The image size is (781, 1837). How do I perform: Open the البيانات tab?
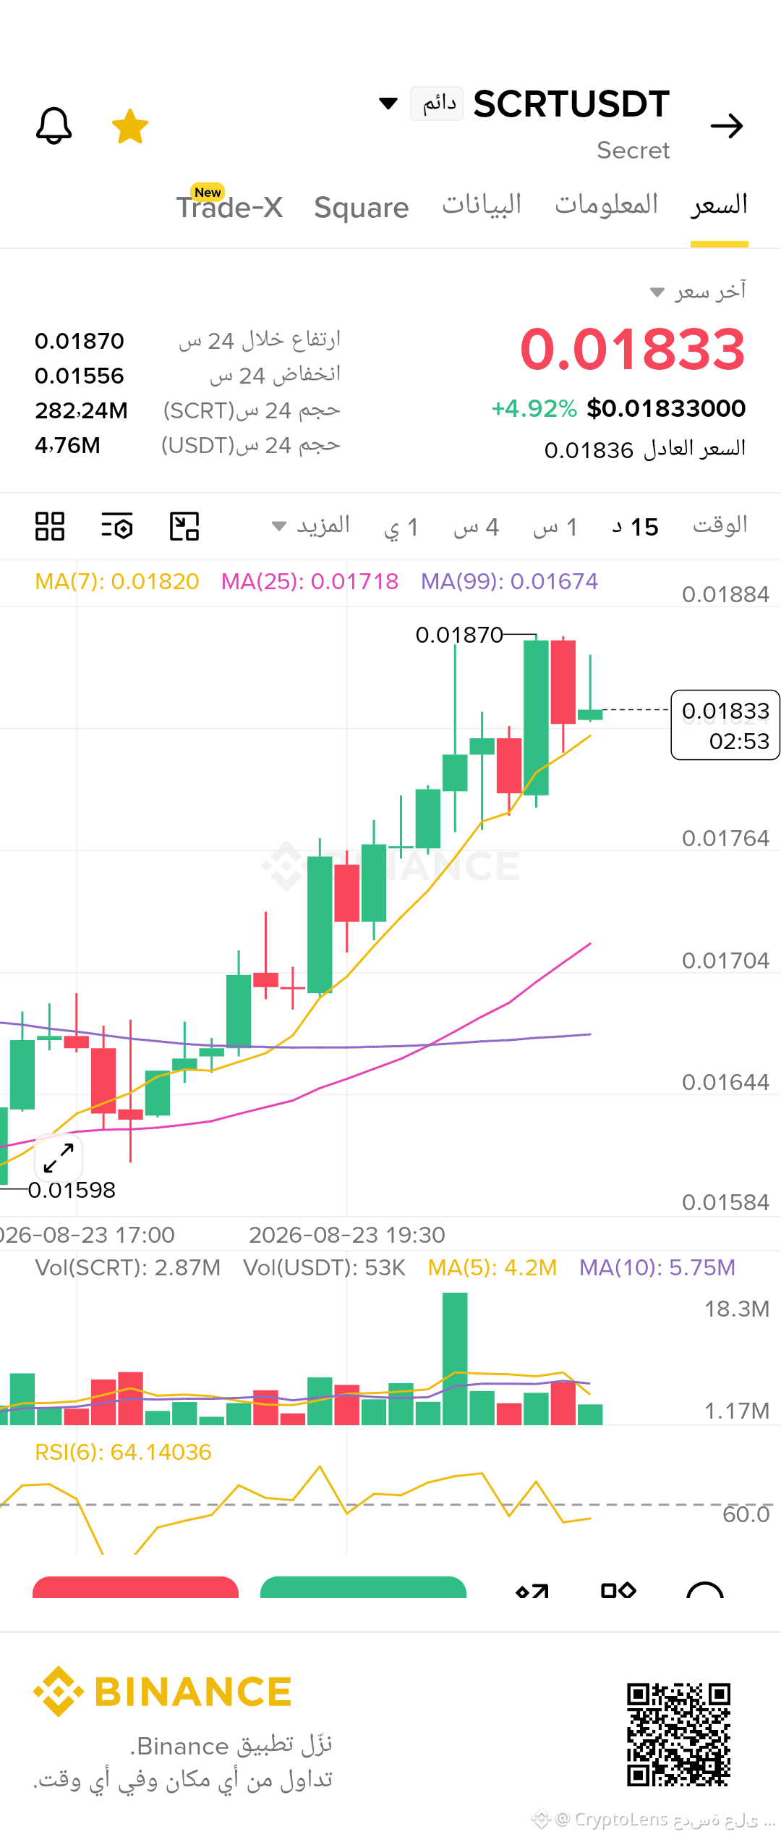pos(482,205)
